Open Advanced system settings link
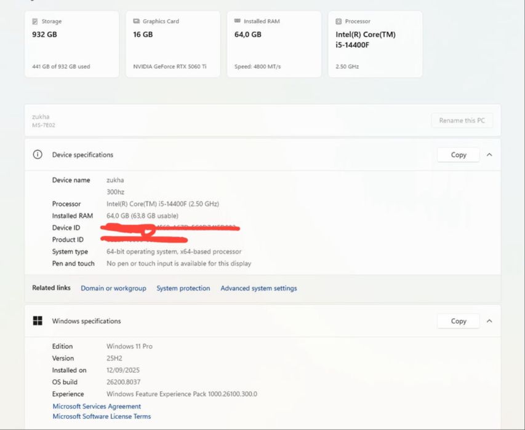Screen dimensions: 525x430 tap(258, 288)
